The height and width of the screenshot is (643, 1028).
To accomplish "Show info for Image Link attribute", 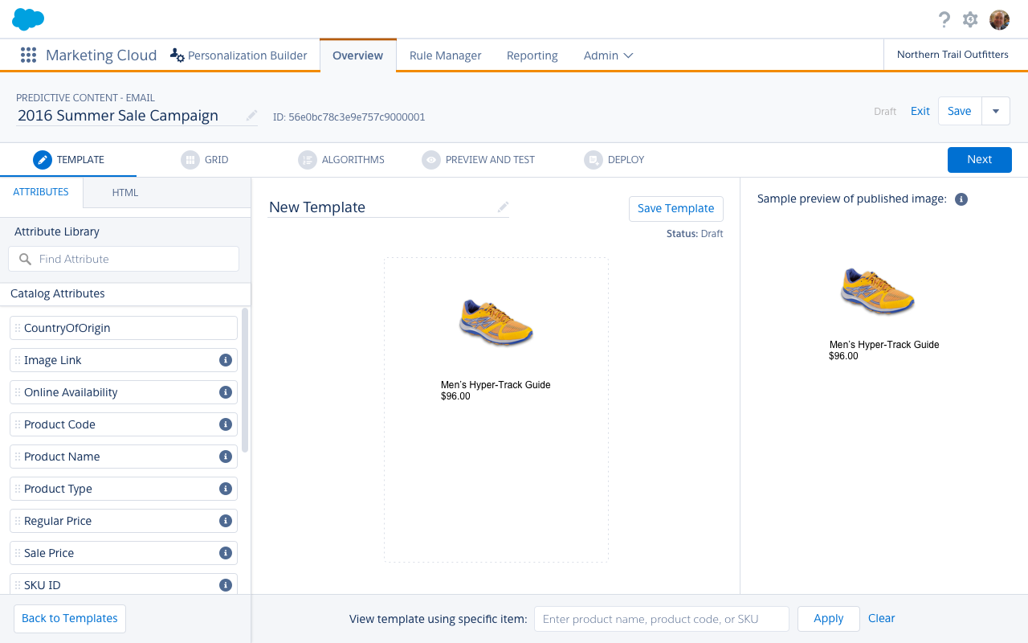I will 226,360.
